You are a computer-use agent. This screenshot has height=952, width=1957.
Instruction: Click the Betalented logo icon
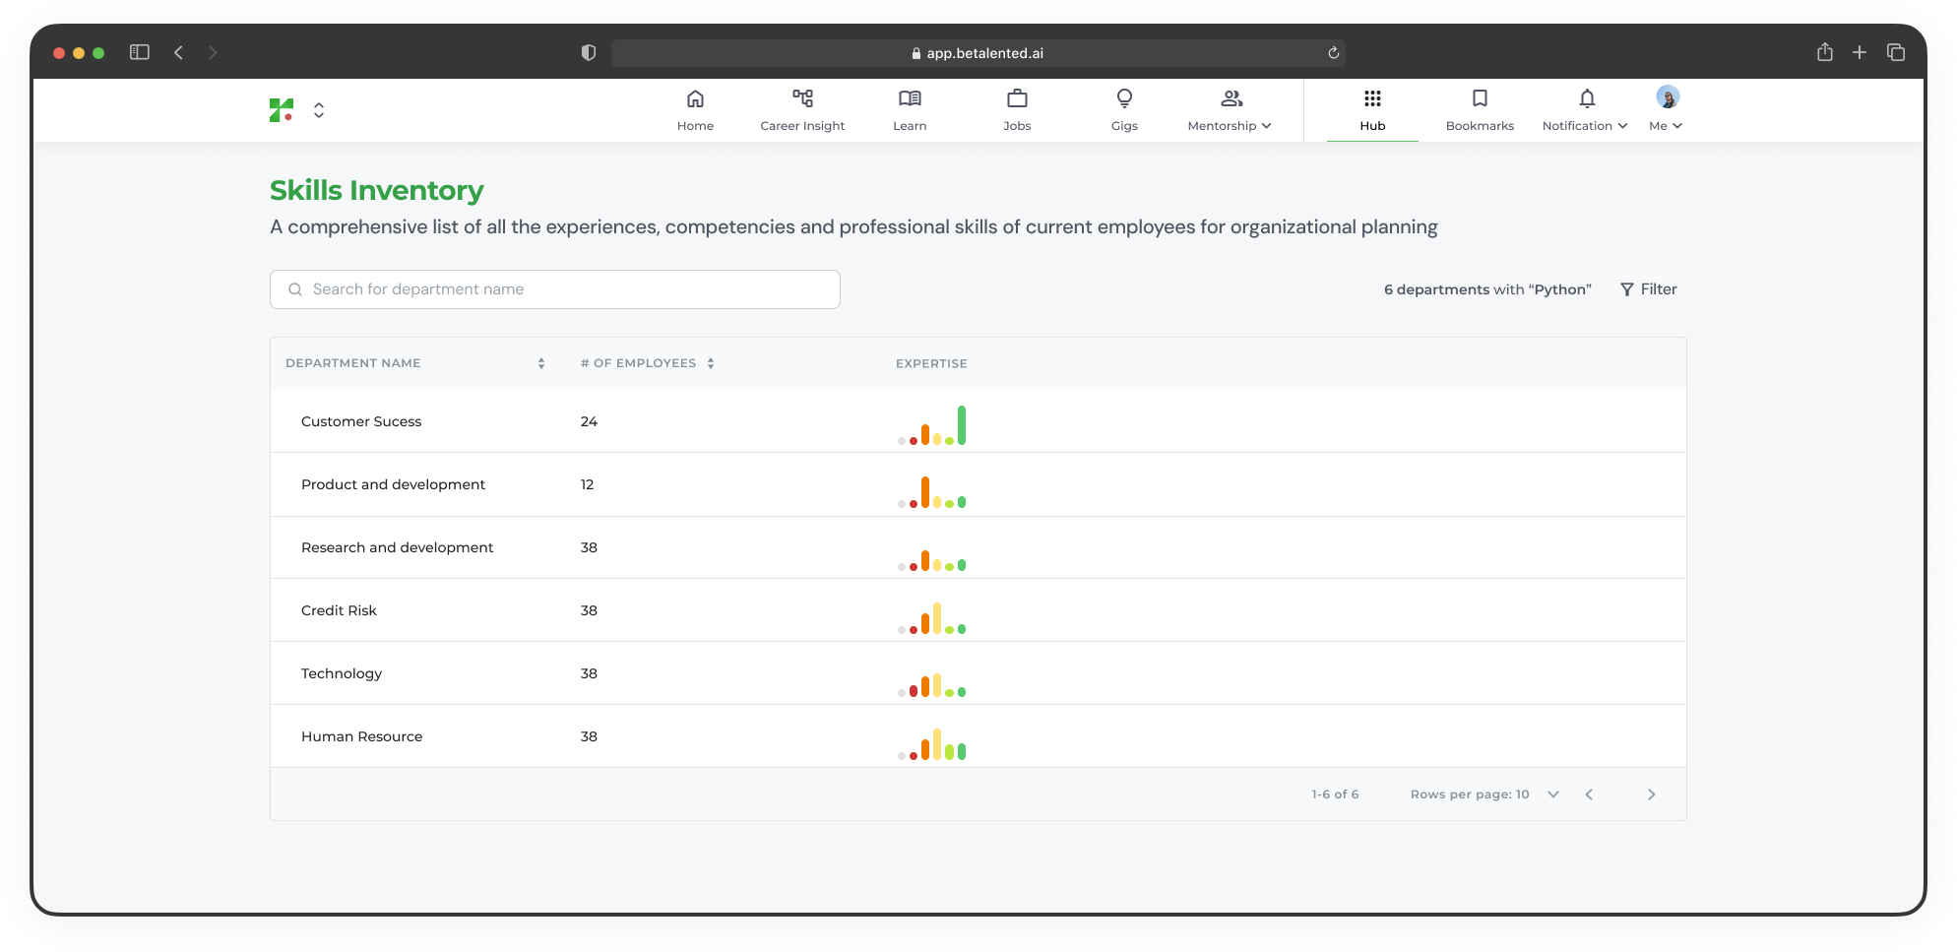coord(282,110)
